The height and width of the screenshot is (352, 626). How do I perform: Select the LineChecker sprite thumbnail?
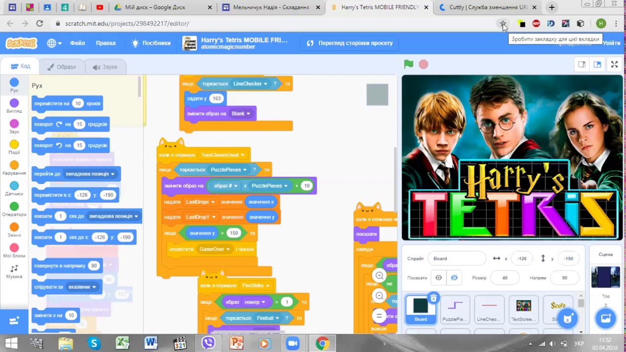[489, 309]
